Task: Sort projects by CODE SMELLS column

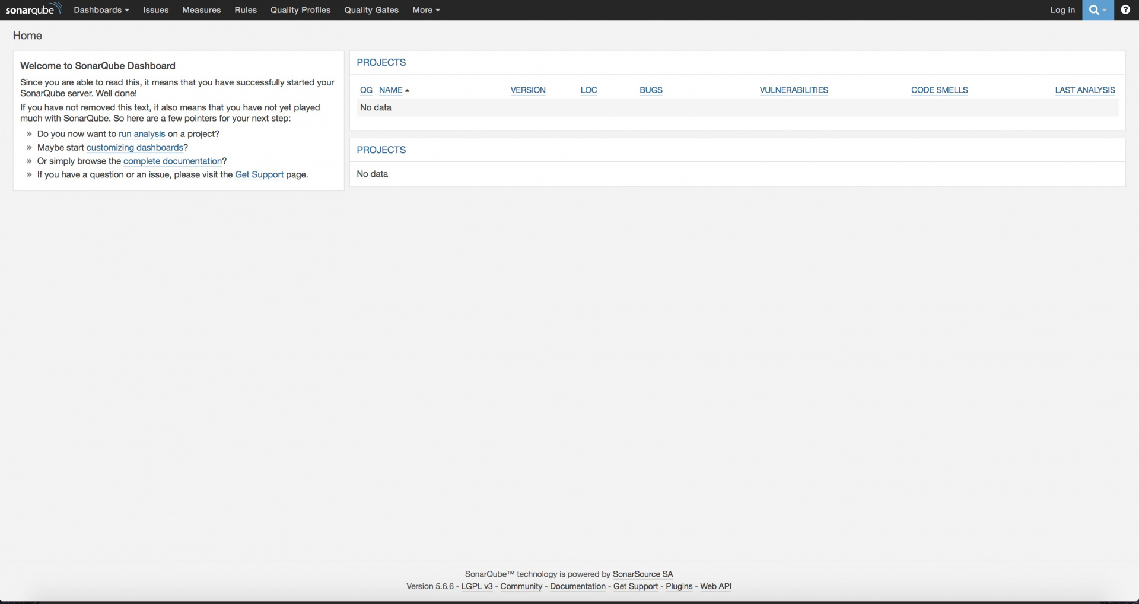Action: pos(939,90)
